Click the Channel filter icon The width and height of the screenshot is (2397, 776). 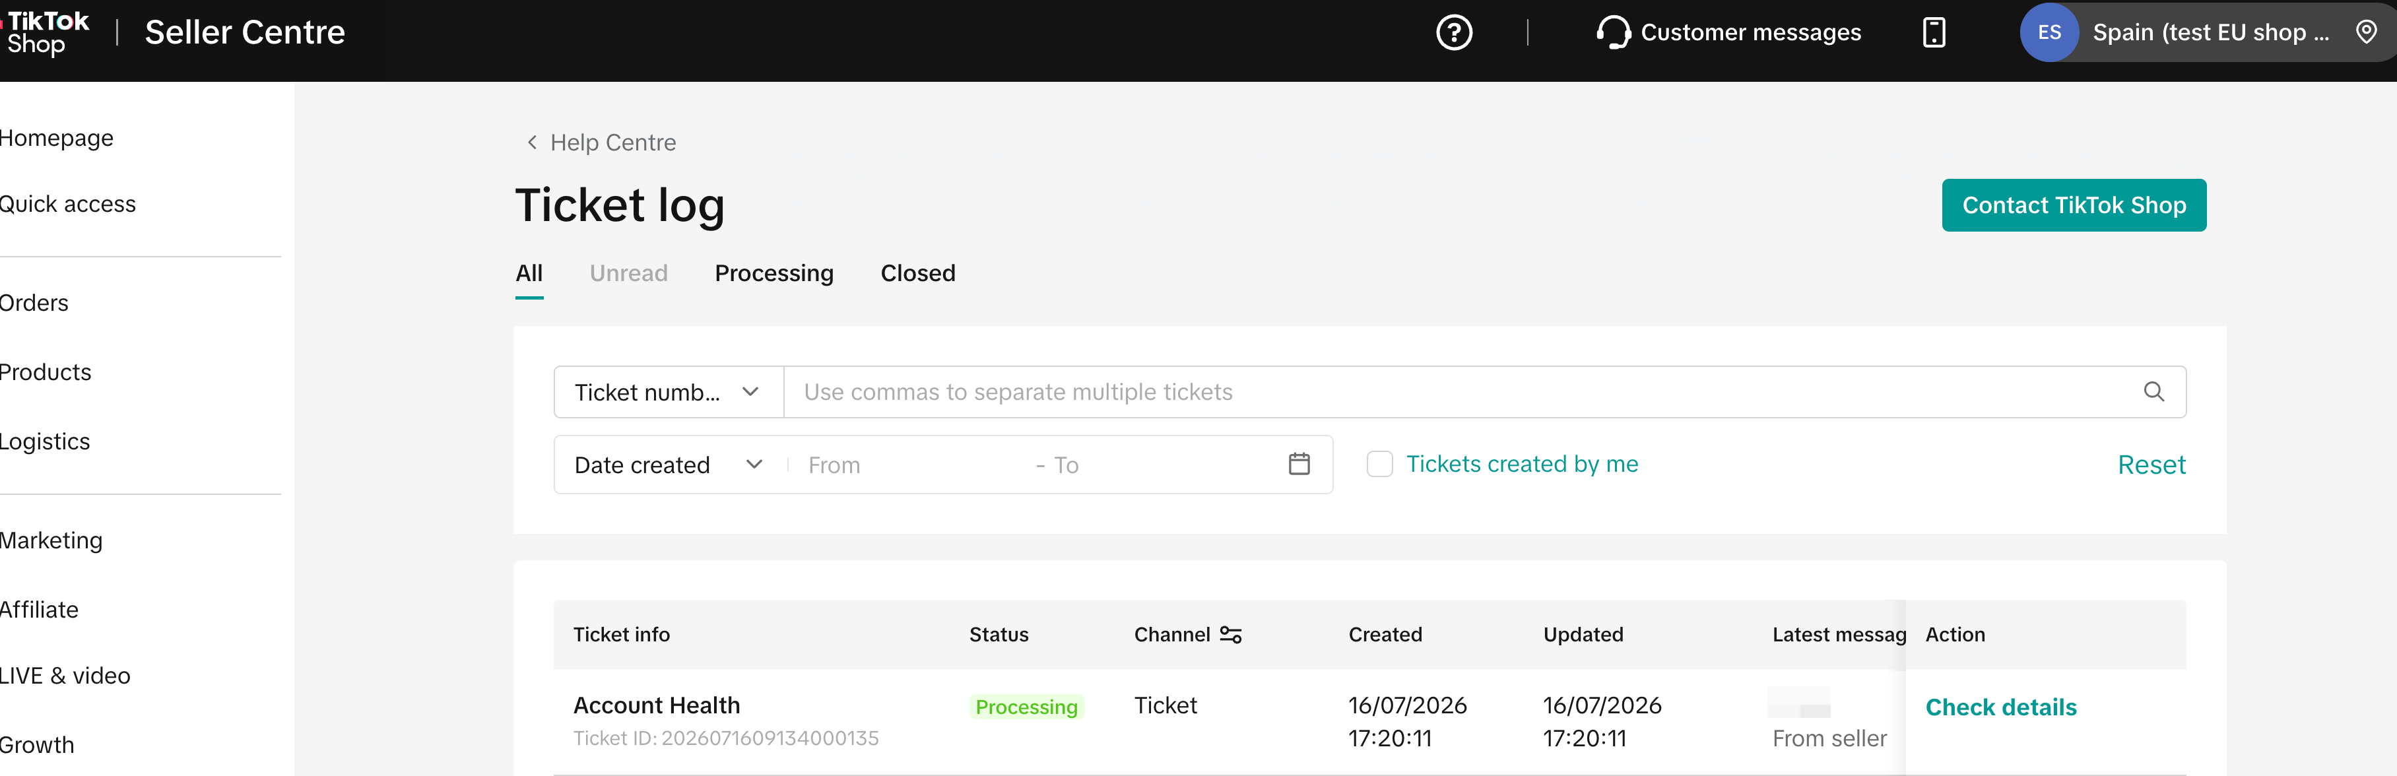1230,635
